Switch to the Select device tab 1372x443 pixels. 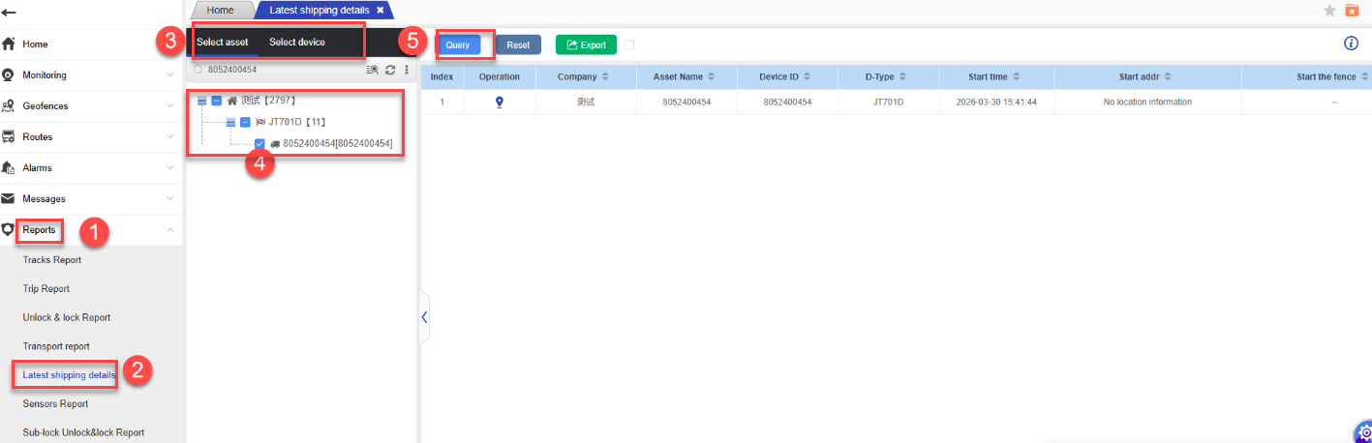(297, 43)
